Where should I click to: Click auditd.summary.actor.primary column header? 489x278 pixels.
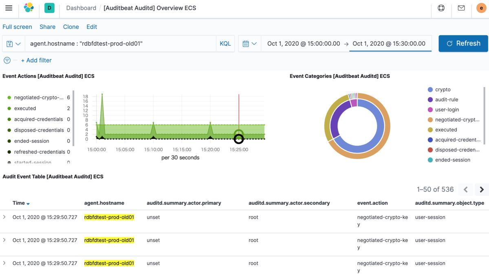pyautogui.click(x=184, y=203)
